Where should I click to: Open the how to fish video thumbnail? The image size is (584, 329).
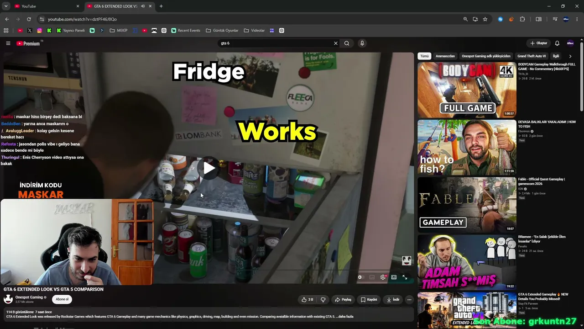click(x=467, y=148)
